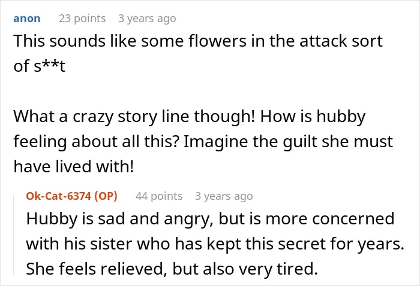The image size is (420, 286).
Task: Click the line 'have lived with!'
Action: point(73,166)
